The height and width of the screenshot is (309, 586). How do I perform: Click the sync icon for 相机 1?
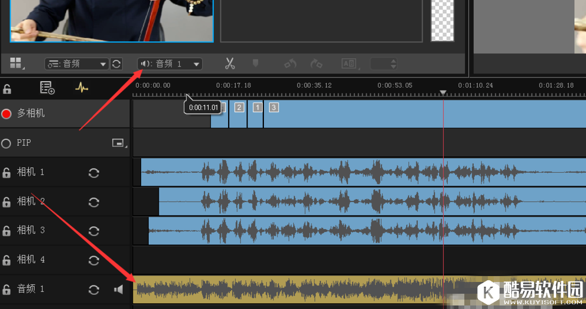(93, 173)
